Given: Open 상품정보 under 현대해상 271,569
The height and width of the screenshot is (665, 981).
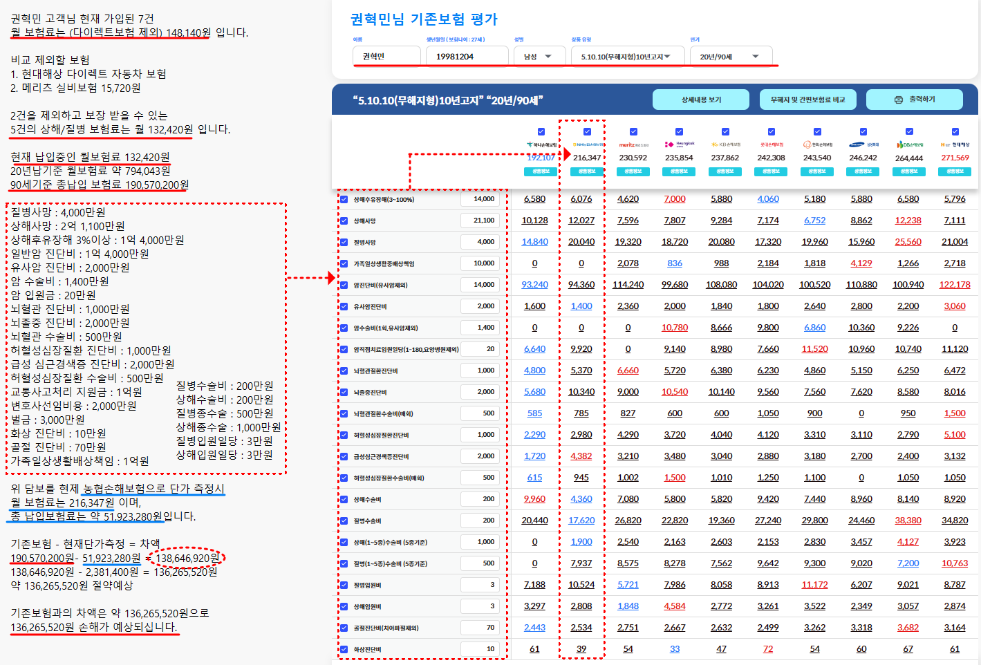Looking at the screenshot, I should pos(955,171).
